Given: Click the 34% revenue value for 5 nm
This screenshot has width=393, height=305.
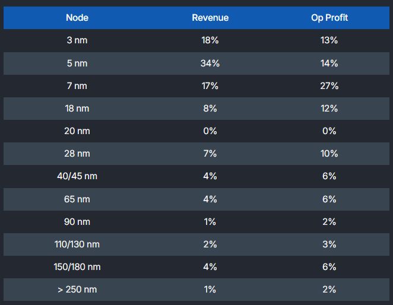Looking at the screenshot, I should pyautogui.click(x=210, y=63).
